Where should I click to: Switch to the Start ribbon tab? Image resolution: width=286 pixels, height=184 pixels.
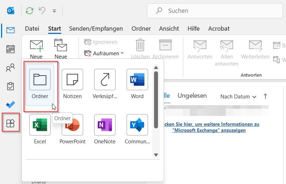55,29
